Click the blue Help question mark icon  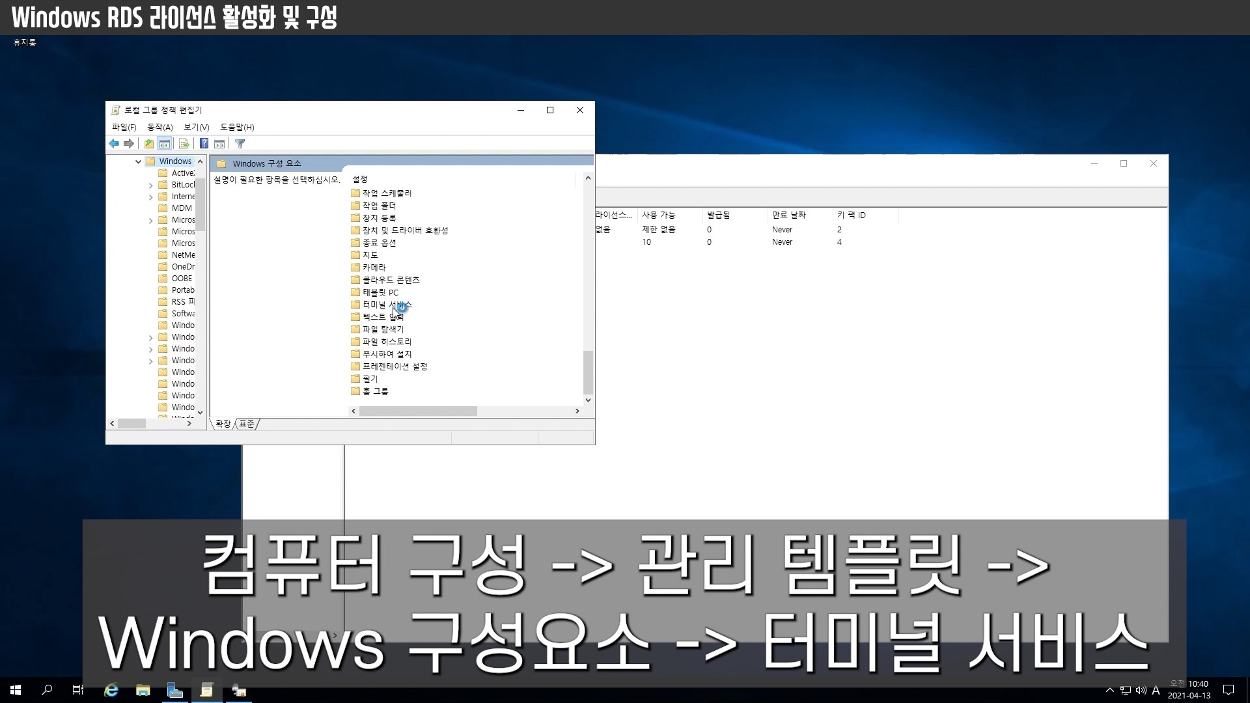point(204,143)
